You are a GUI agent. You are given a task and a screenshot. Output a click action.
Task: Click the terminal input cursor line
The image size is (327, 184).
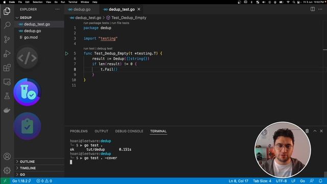pyautogui.click(x=71, y=162)
